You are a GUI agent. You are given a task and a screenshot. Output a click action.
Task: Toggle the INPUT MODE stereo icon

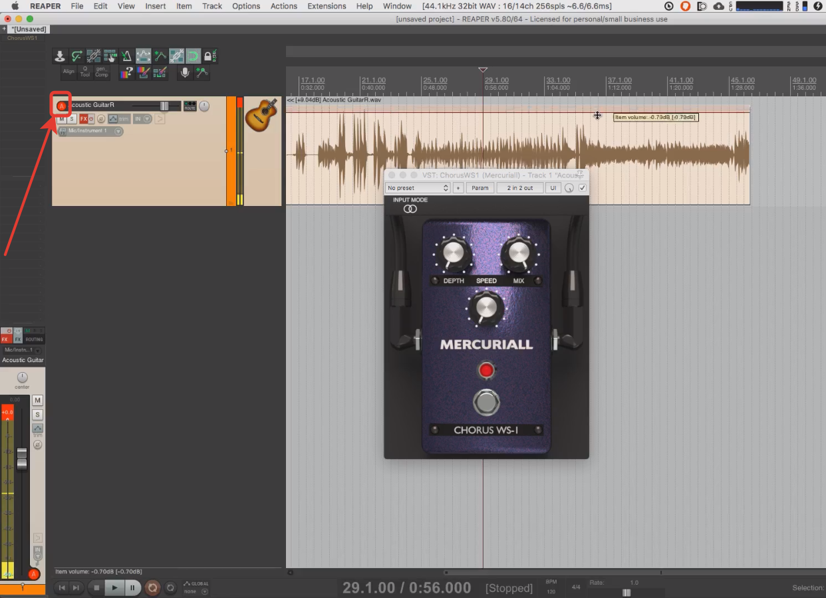point(410,209)
